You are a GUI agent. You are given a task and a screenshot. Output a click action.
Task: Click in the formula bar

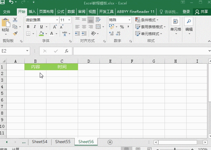(x=141, y=51)
